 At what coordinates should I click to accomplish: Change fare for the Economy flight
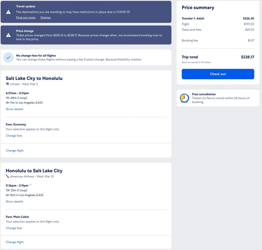click(x=14, y=136)
